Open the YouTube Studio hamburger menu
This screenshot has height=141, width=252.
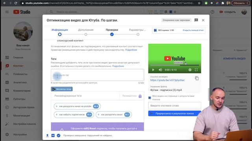tap(7, 12)
